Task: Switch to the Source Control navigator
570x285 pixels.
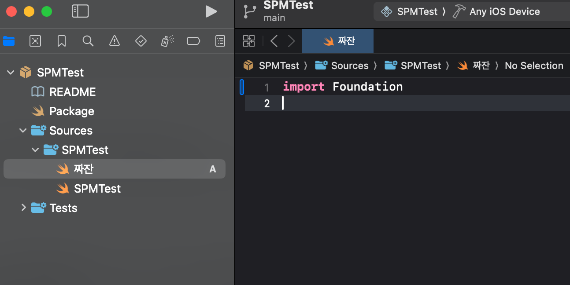Action: point(35,41)
